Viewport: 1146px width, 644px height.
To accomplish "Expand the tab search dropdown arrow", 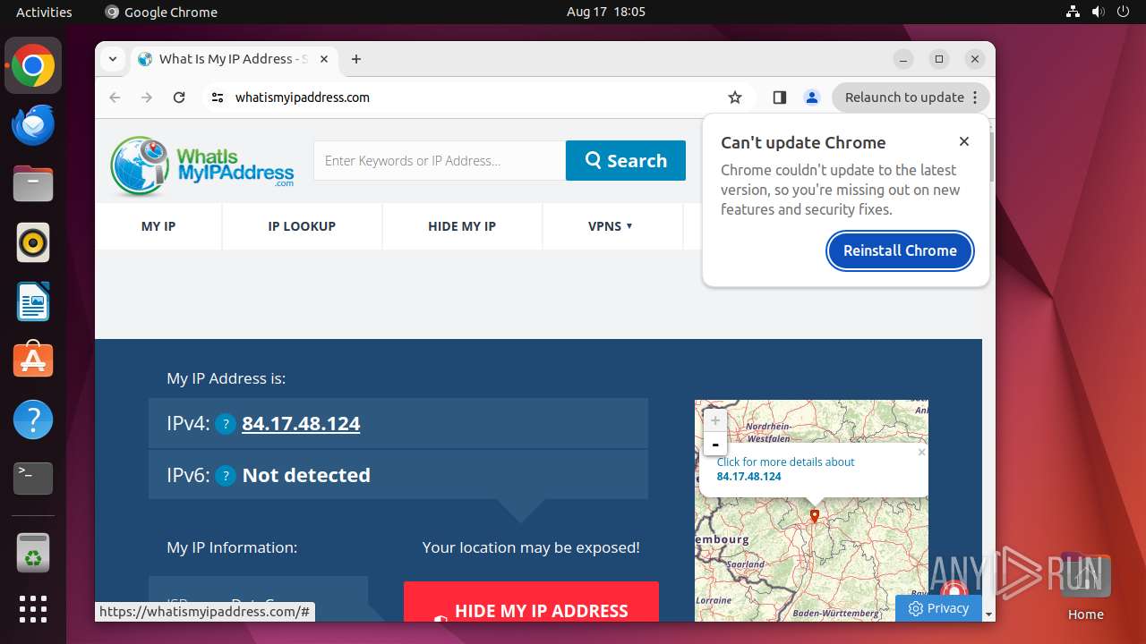I will click(x=112, y=59).
